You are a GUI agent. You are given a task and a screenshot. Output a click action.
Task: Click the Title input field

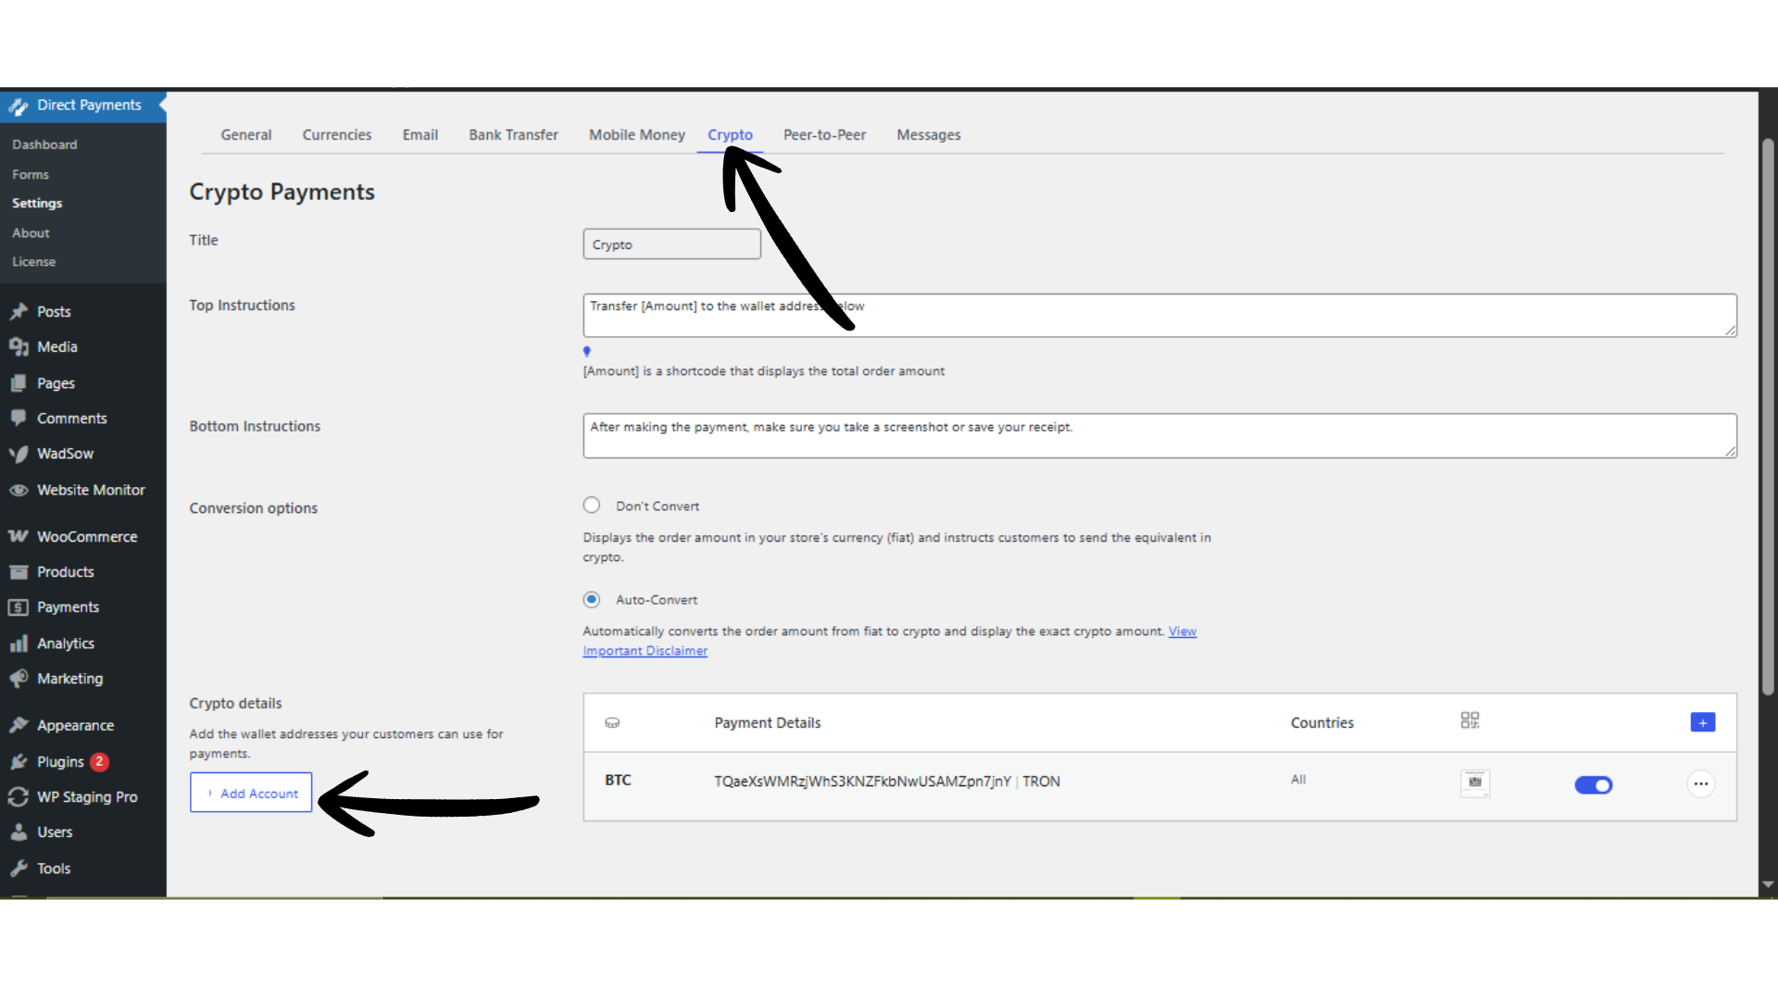[x=671, y=244]
